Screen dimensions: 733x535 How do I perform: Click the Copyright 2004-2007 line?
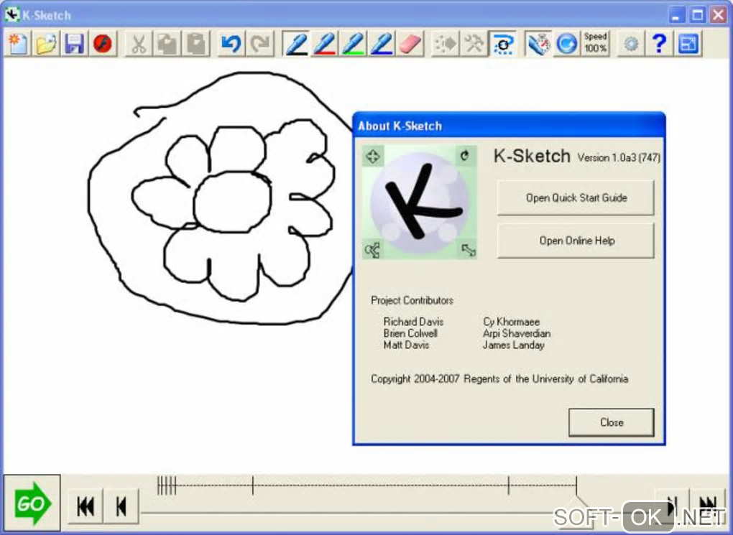[x=499, y=379]
